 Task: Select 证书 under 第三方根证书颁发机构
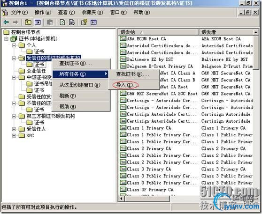[x=39, y=123]
